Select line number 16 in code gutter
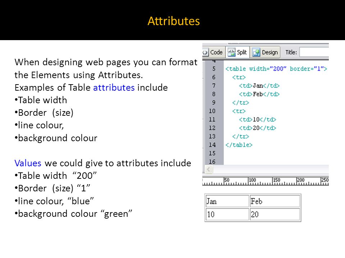The image size is (345, 258). pyautogui.click(x=212, y=162)
